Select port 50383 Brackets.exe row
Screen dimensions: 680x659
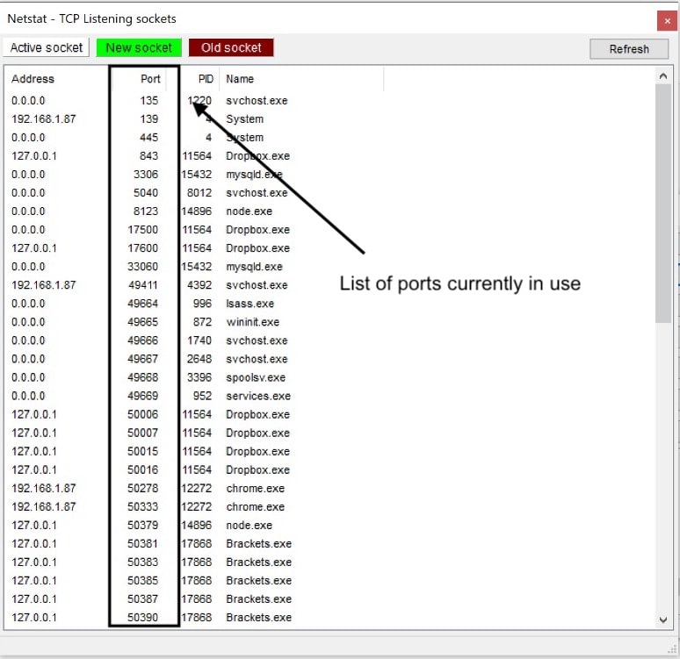click(x=149, y=562)
